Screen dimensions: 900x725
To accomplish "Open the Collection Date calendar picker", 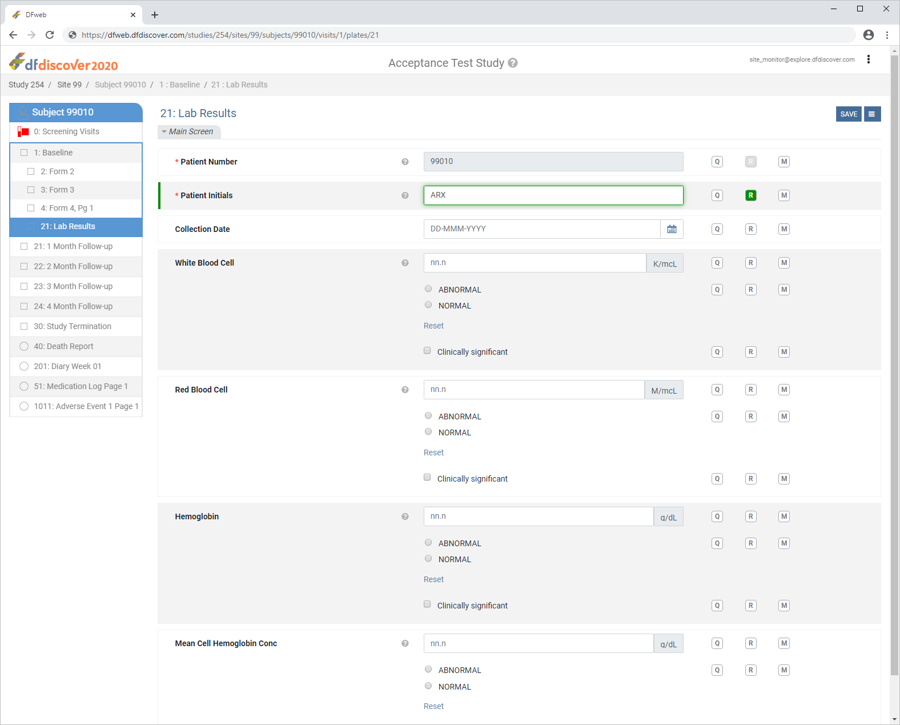I will (x=672, y=229).
